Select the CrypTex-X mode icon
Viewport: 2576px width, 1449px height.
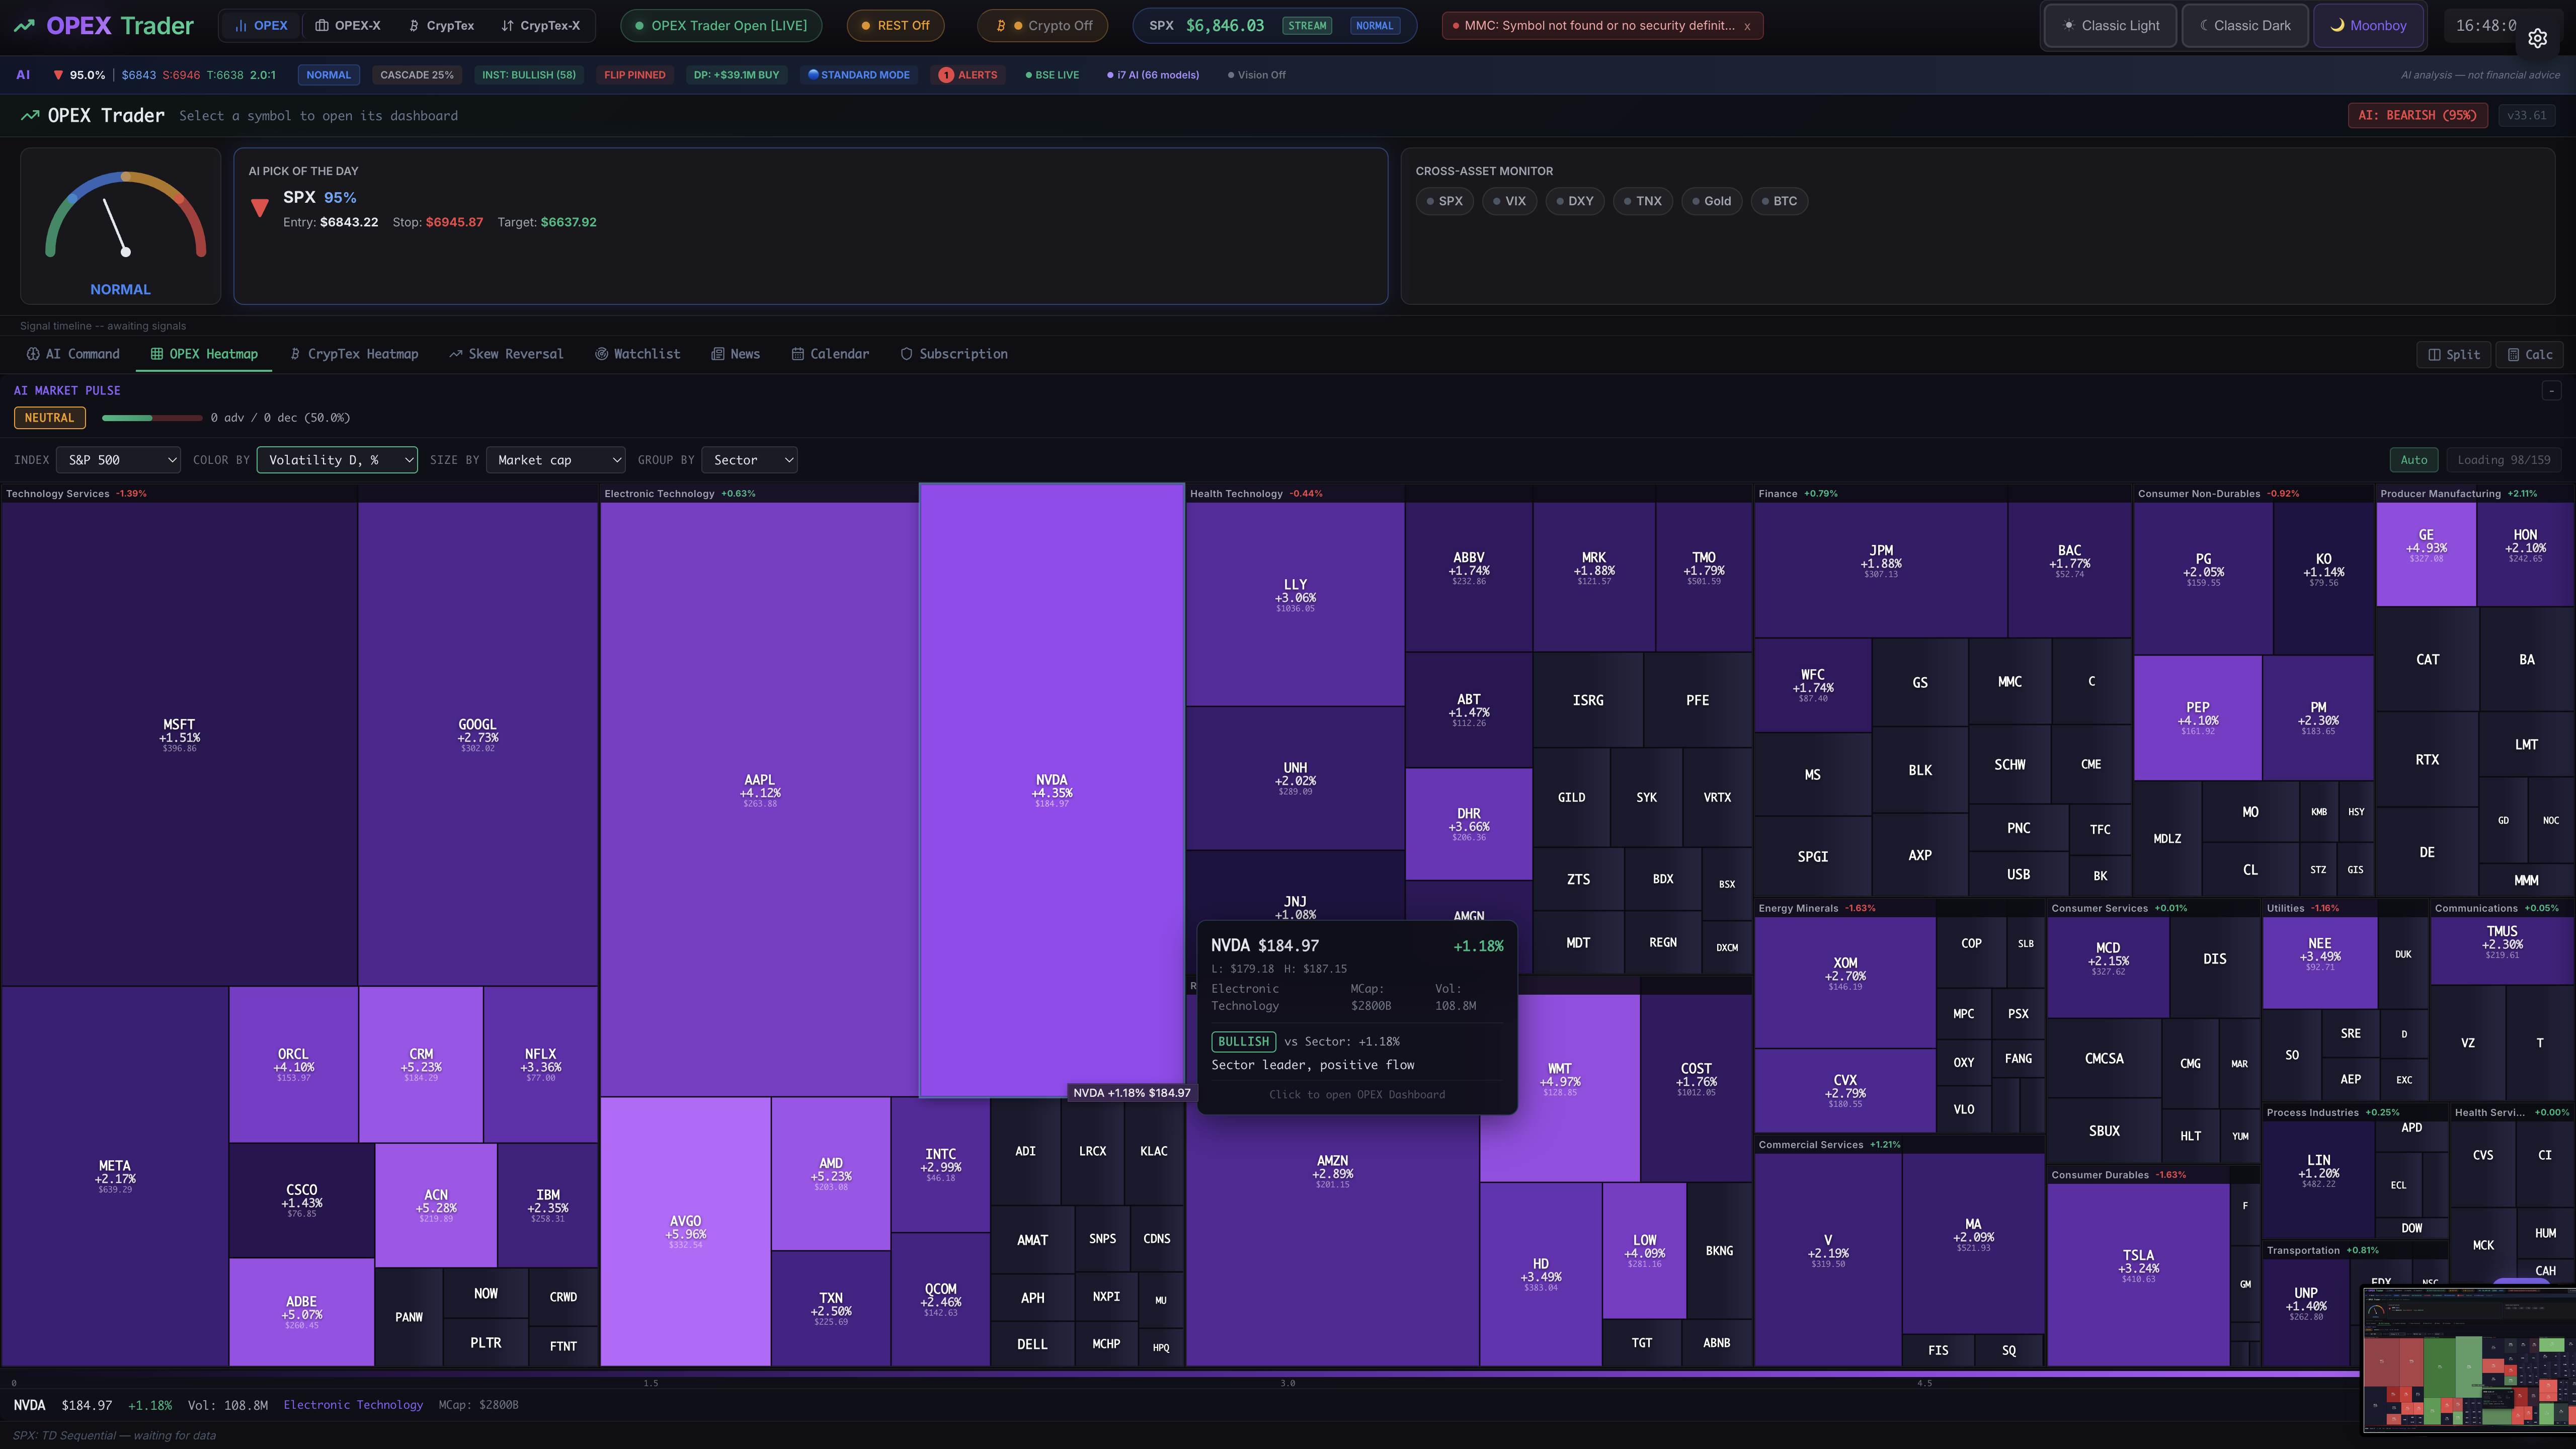click(x=508, y=26)
